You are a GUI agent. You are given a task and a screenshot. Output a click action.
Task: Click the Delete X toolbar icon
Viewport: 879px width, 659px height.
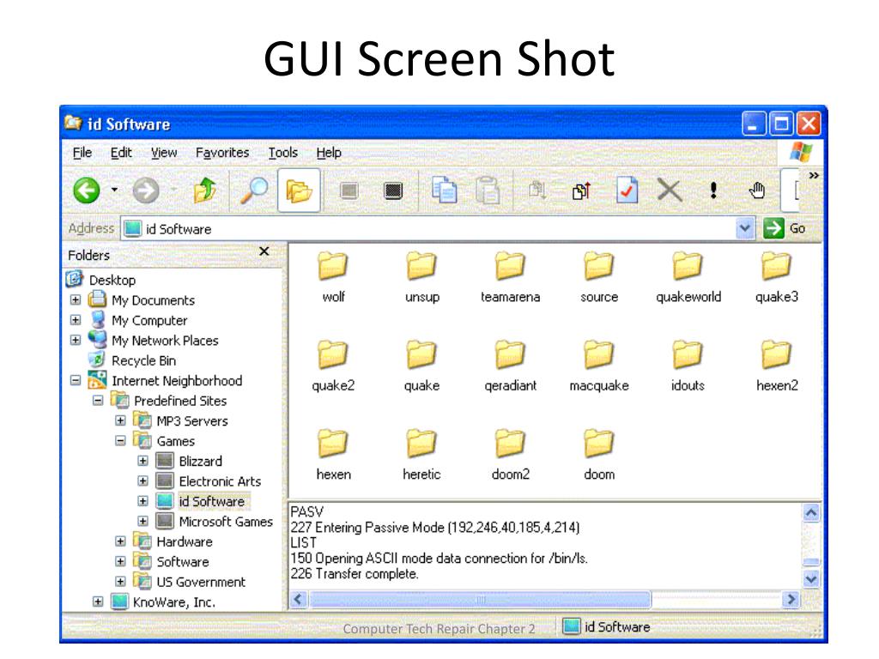tap(670, 190)
